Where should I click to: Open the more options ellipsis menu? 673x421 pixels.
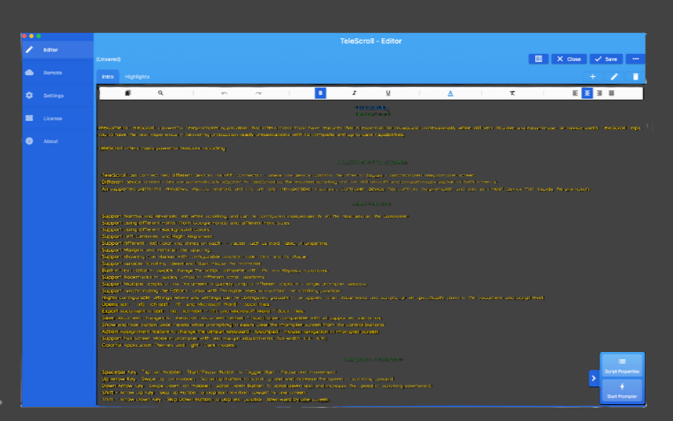pyautogui.click(x=635, y=58)
